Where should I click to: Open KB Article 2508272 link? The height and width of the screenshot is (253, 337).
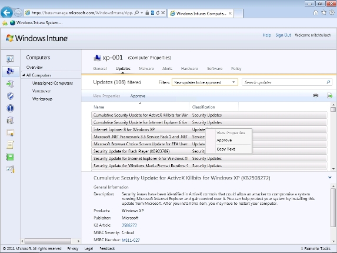(129, 225)
